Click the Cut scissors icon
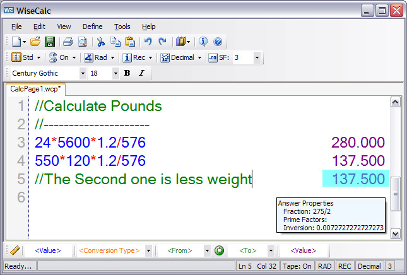This screenshot has width=407, height=275. [101, 42]
